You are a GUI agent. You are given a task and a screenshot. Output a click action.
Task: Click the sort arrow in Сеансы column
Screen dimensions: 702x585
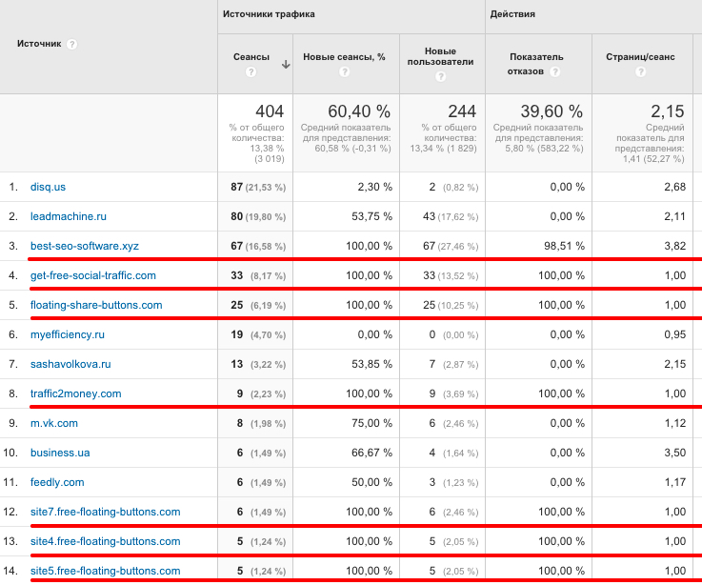286,65
